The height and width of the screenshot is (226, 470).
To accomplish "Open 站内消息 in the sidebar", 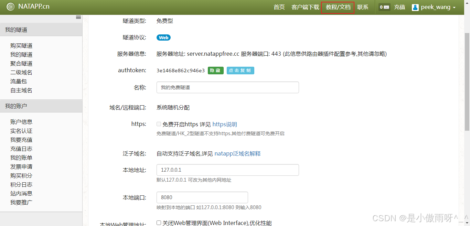I will point(21,194).
